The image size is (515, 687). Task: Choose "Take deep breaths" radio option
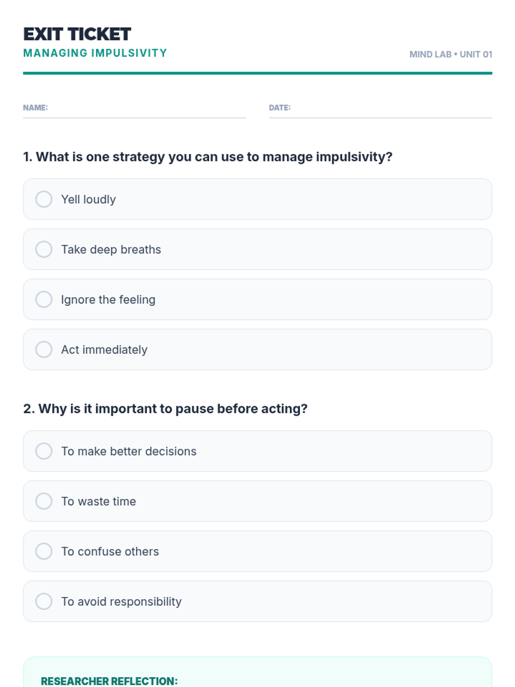(x=44, y=249)
